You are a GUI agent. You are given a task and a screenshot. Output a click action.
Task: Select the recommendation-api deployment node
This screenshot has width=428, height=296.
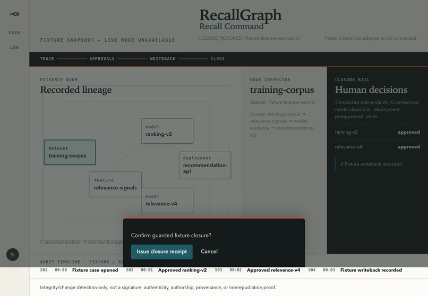click(205, 166)
